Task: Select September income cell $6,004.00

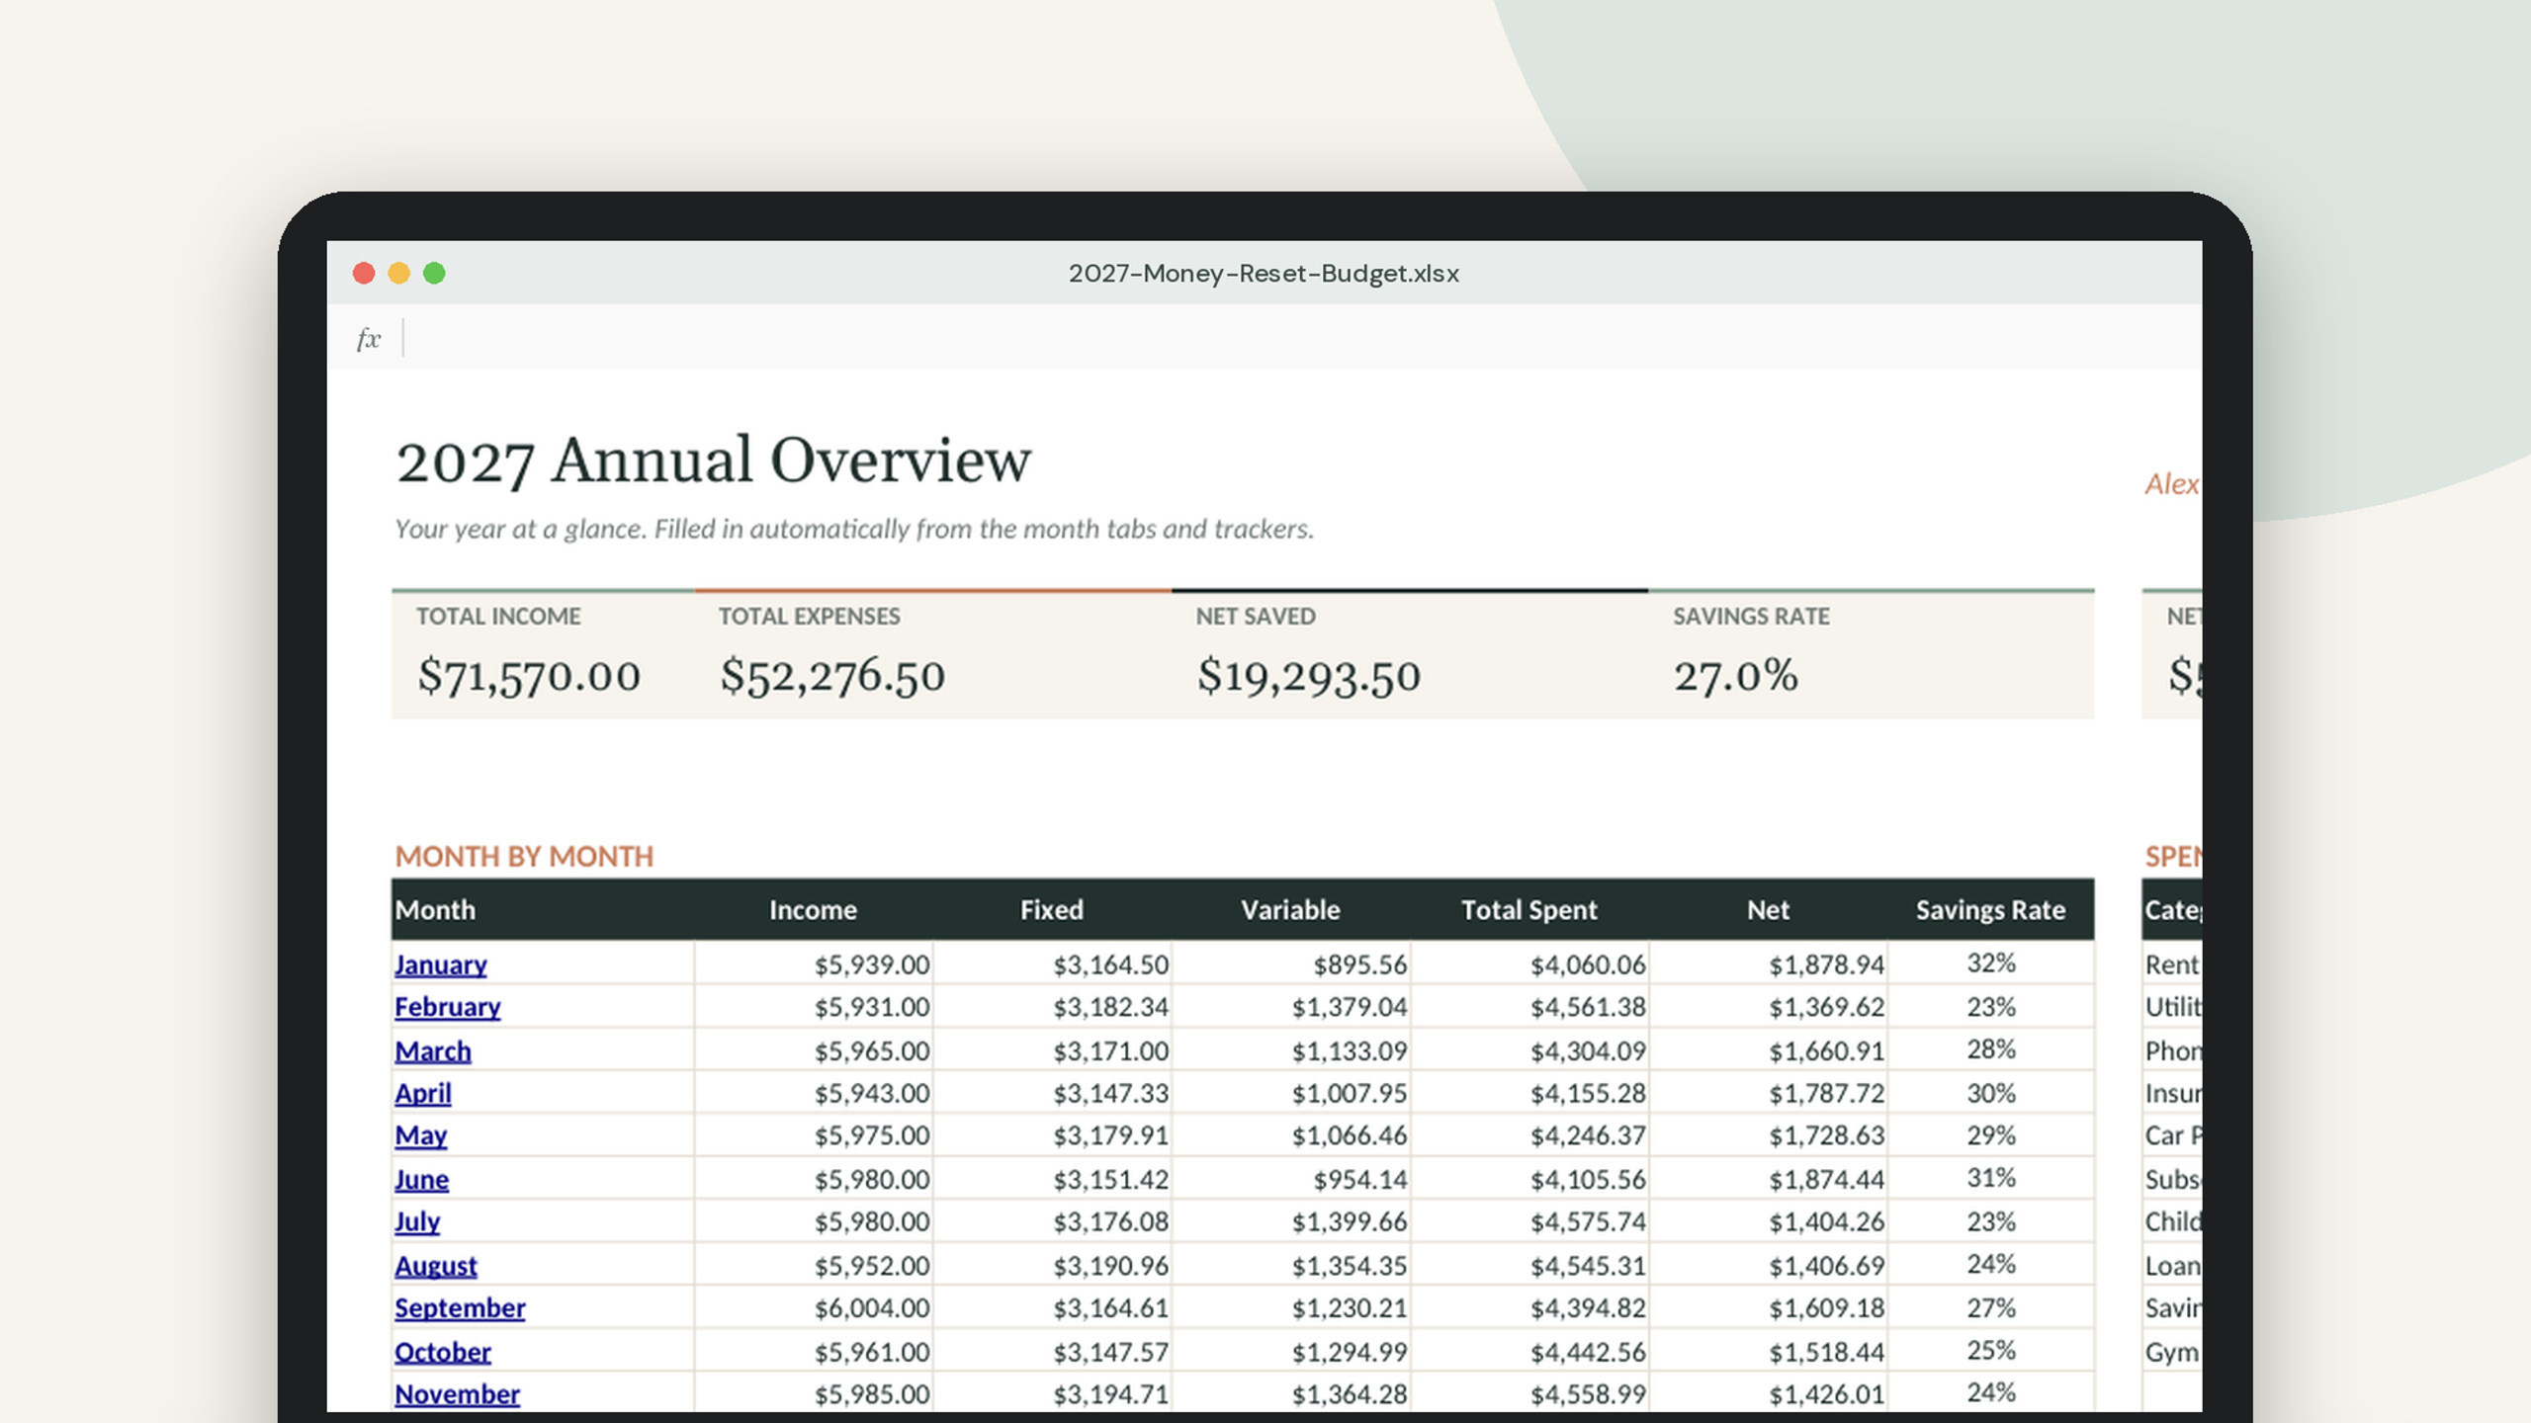Action: [x=814, y=1307]
